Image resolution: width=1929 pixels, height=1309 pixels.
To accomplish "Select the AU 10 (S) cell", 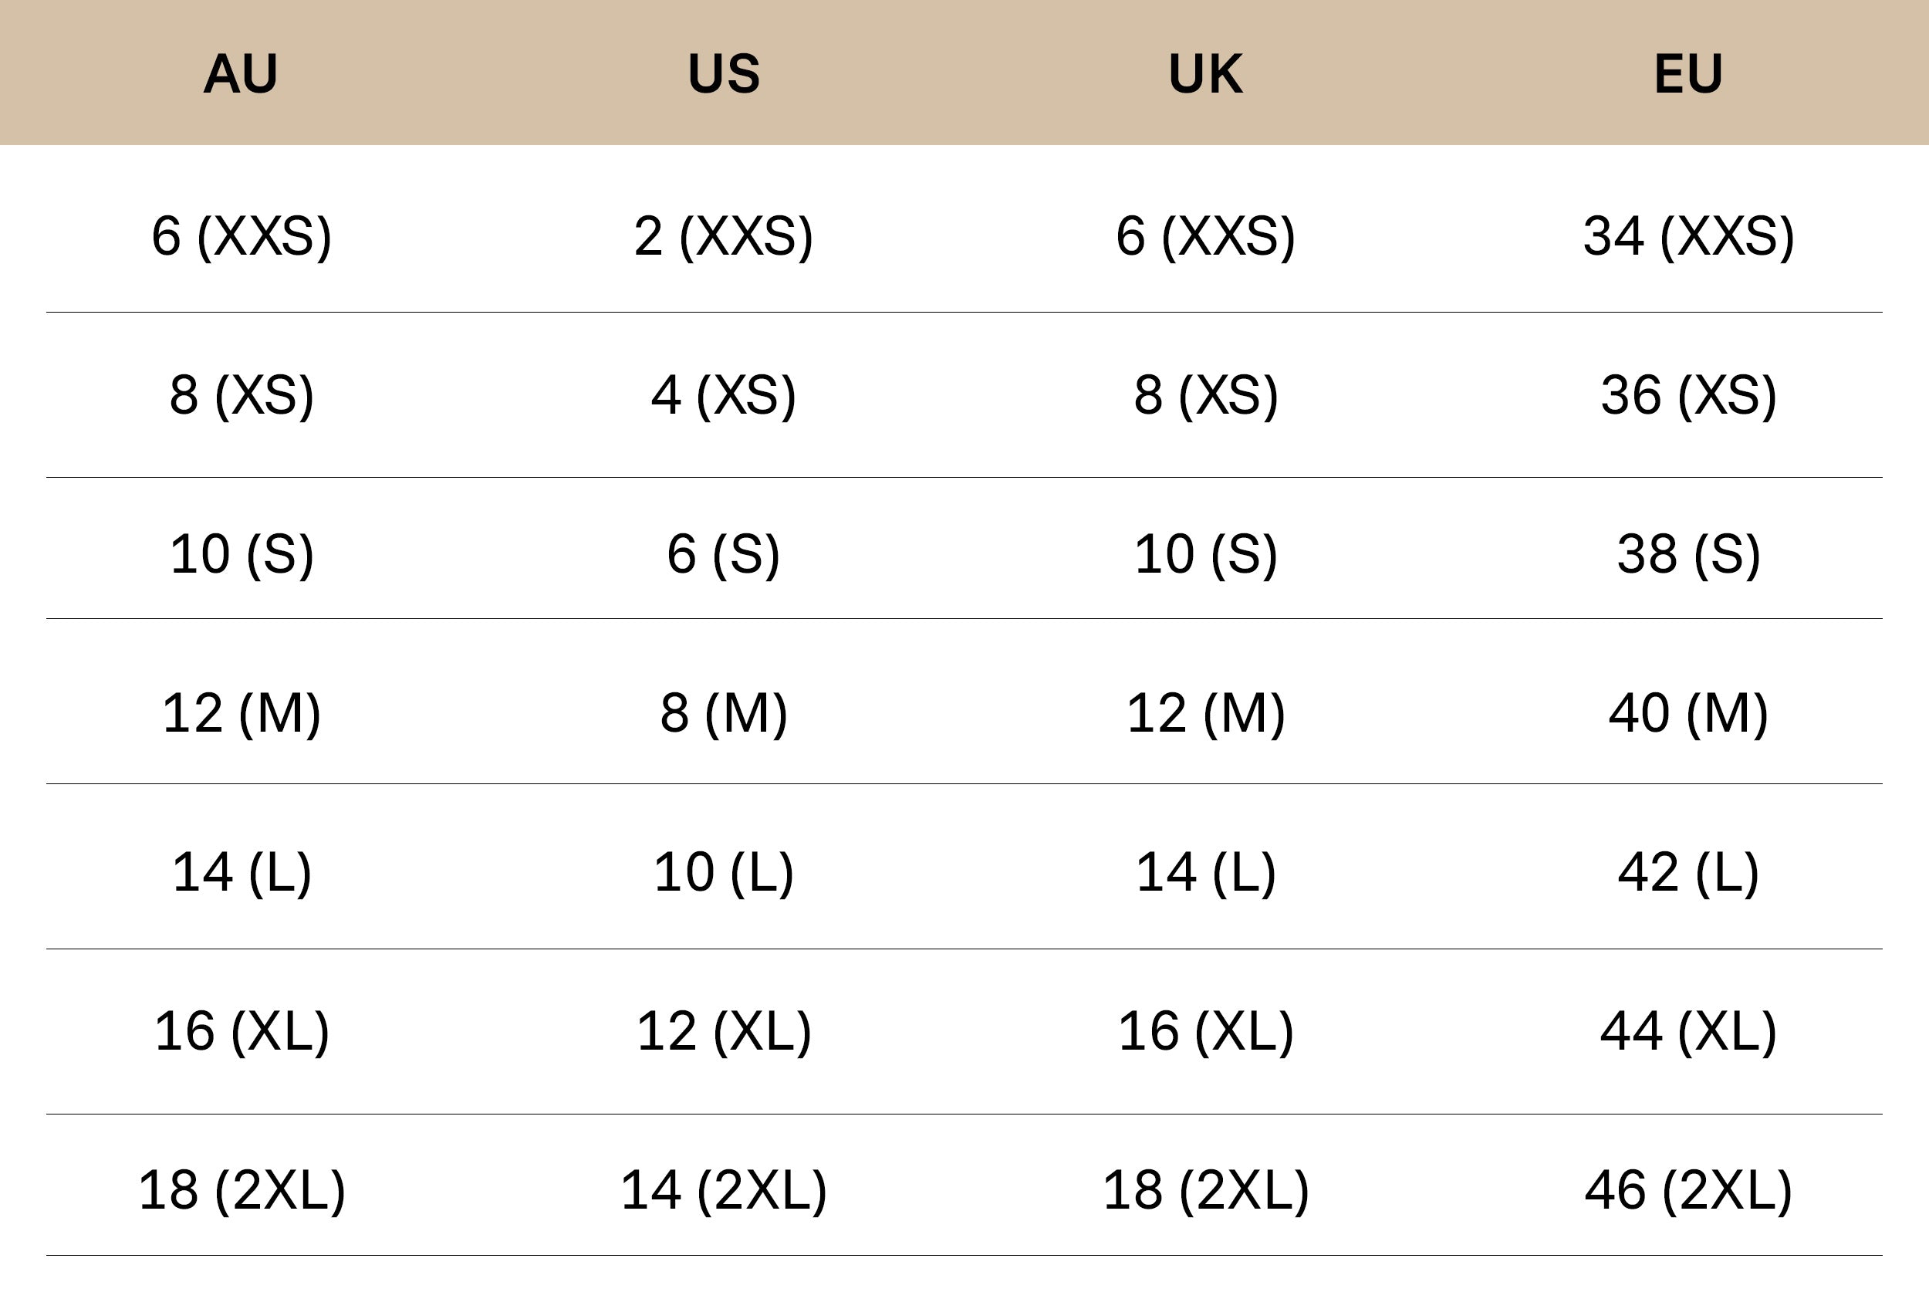I will 242,554.
